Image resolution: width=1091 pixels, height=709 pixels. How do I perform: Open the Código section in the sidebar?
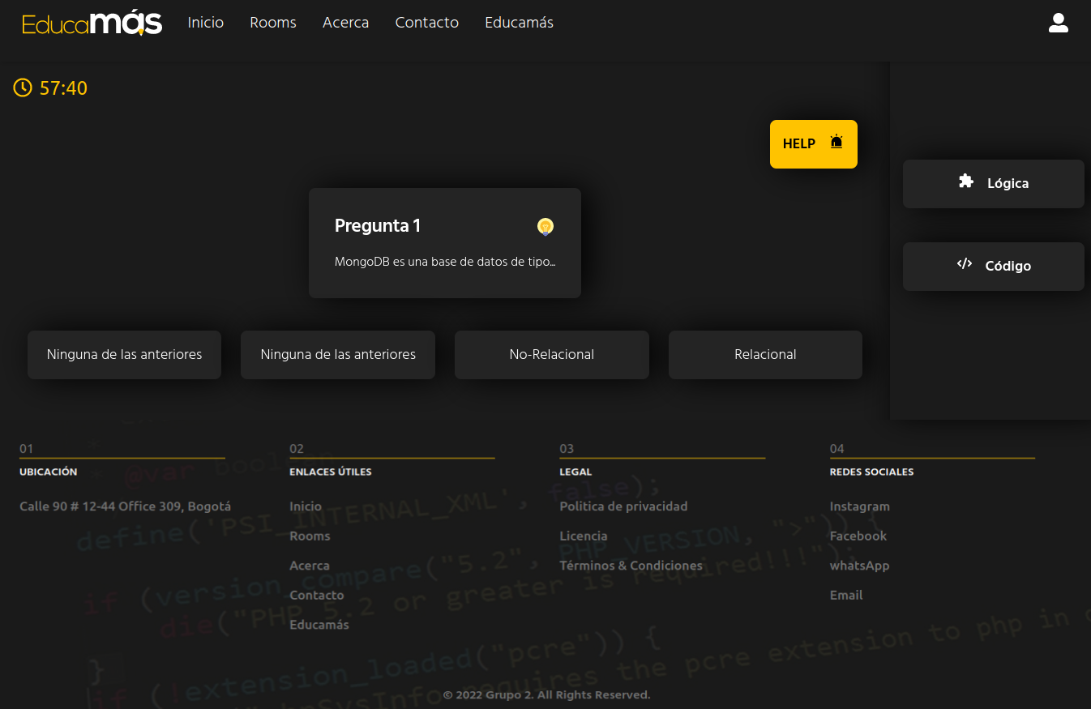pos(993,266)
